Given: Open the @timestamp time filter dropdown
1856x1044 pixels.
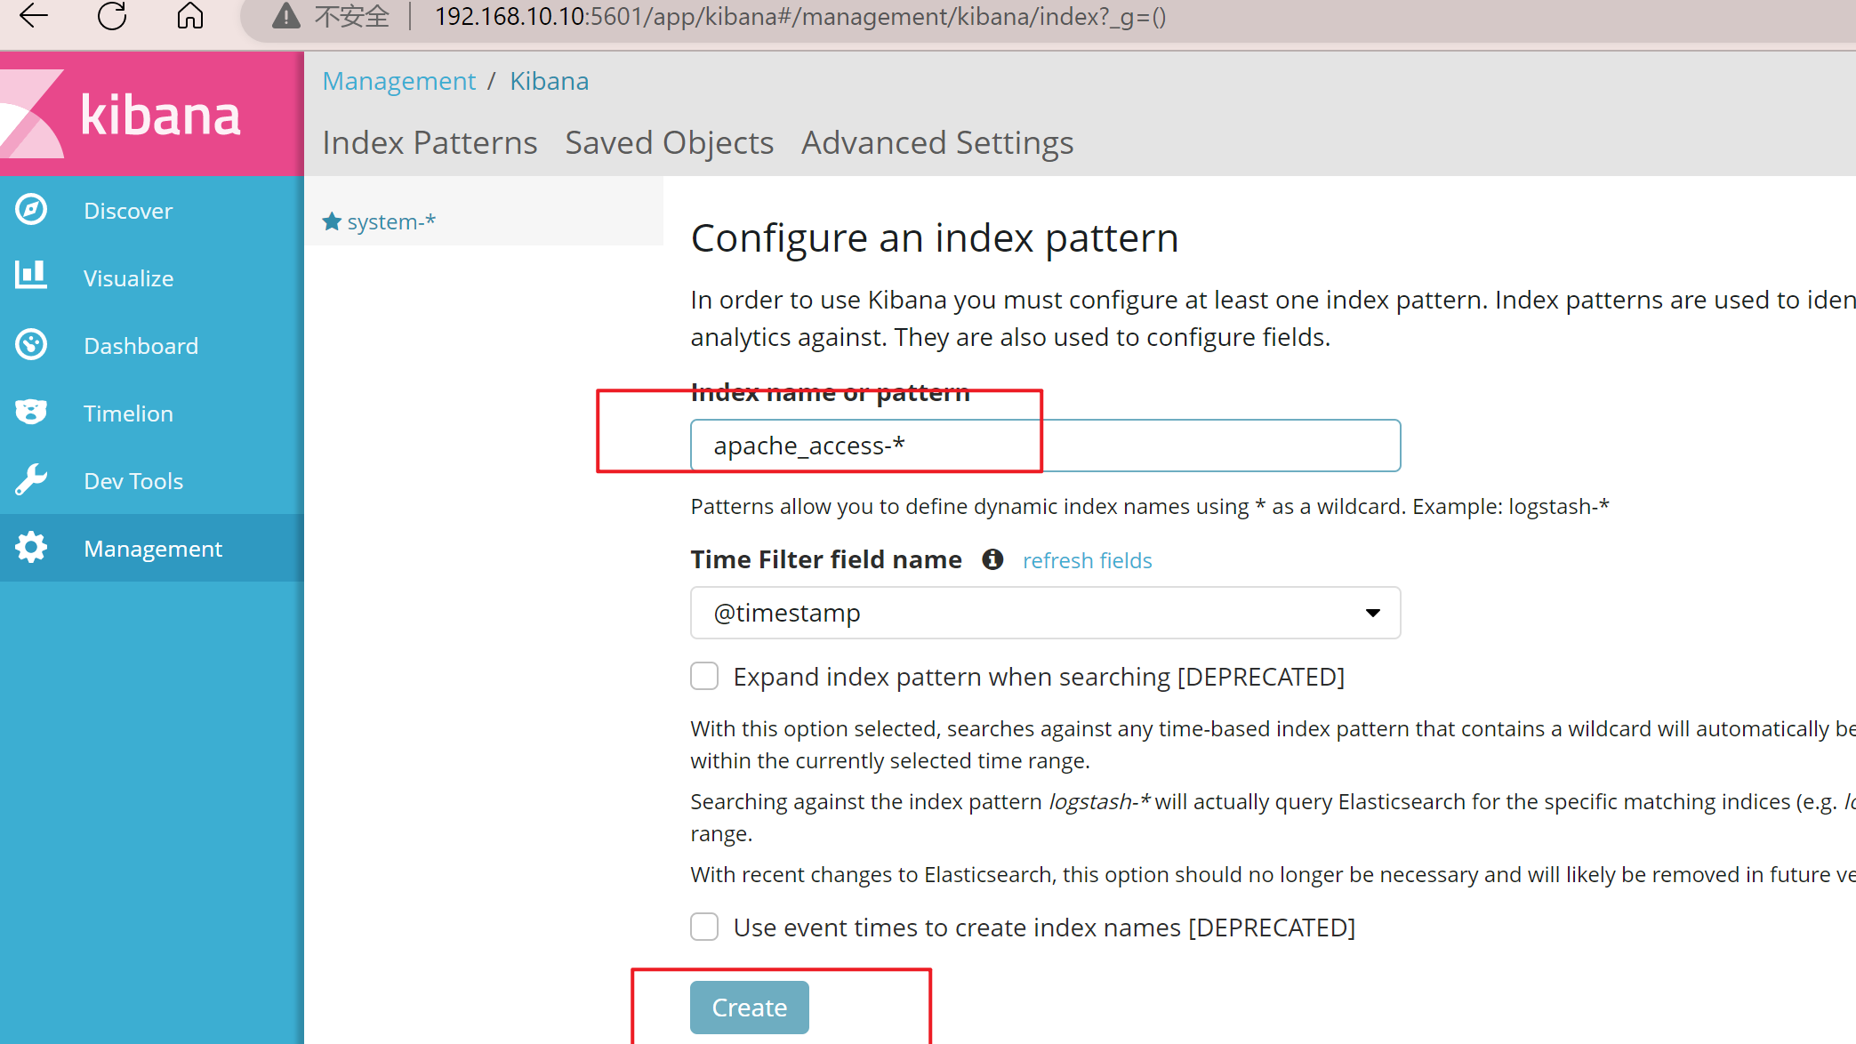Looking at the screenshot, I should click(1045, 613).
